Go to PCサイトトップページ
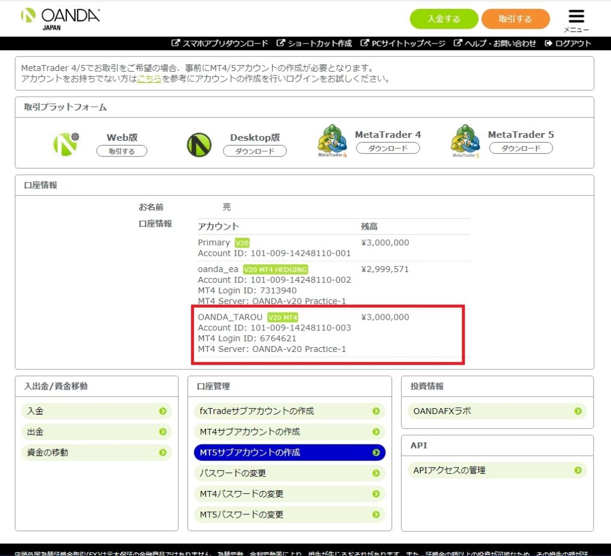The width and height of the screenshot is (611, 556). [x=408, y=43]
